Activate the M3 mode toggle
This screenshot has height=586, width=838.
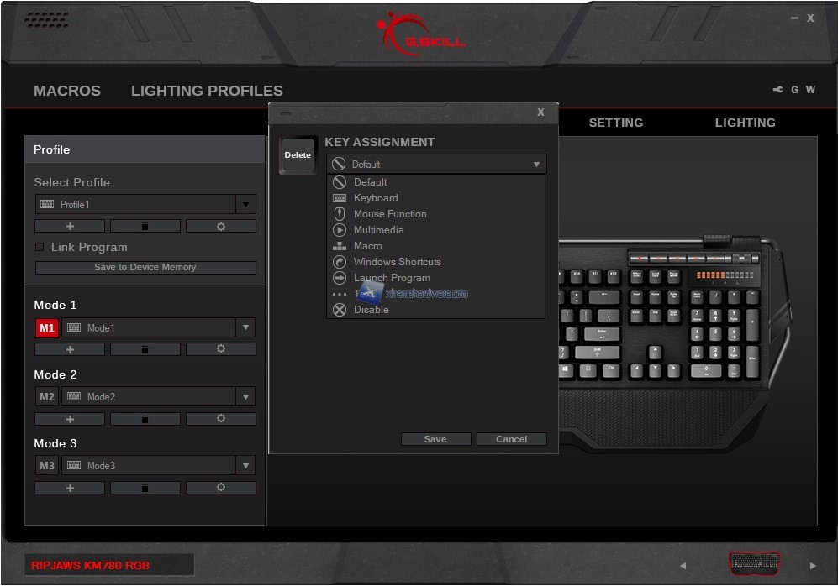coord(47,466)
